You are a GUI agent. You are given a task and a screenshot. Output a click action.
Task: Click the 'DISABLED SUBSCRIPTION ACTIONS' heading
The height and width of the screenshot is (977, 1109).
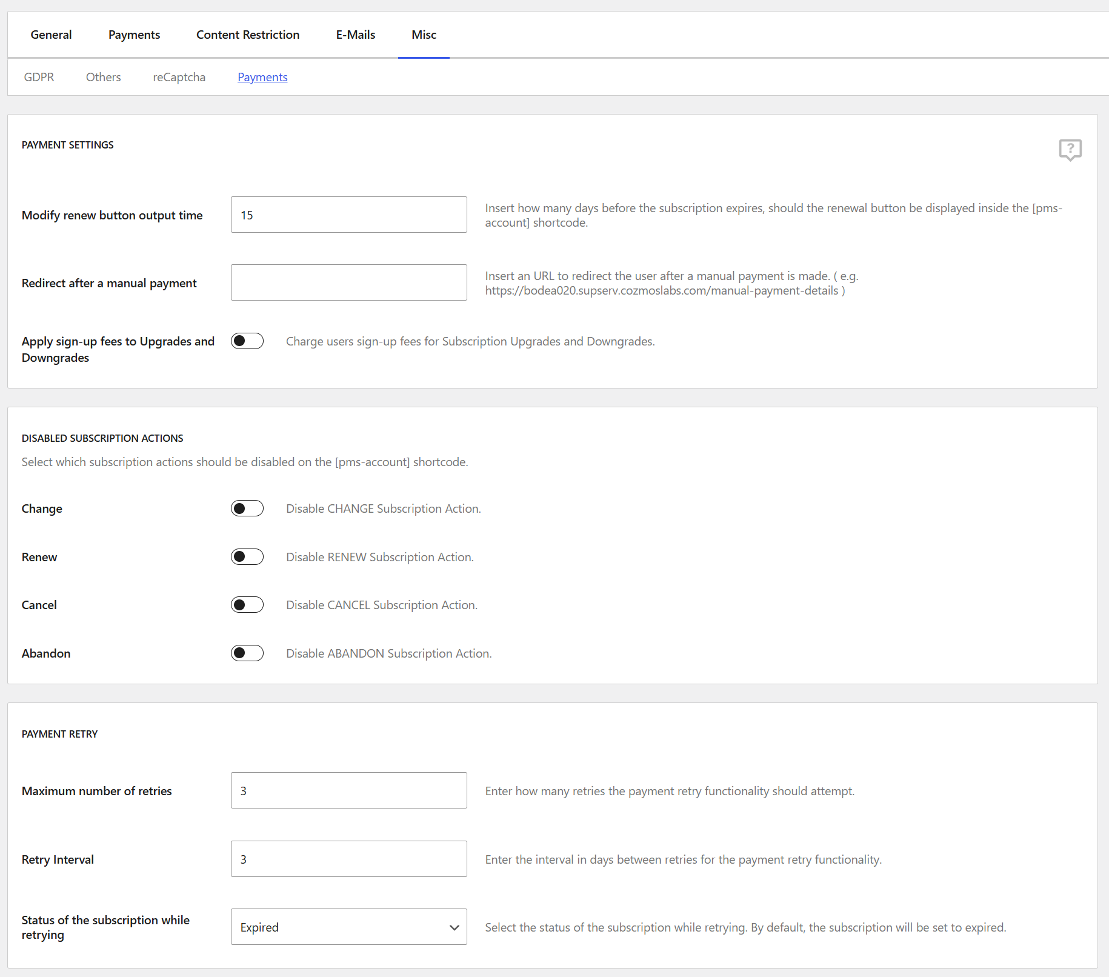102,438
